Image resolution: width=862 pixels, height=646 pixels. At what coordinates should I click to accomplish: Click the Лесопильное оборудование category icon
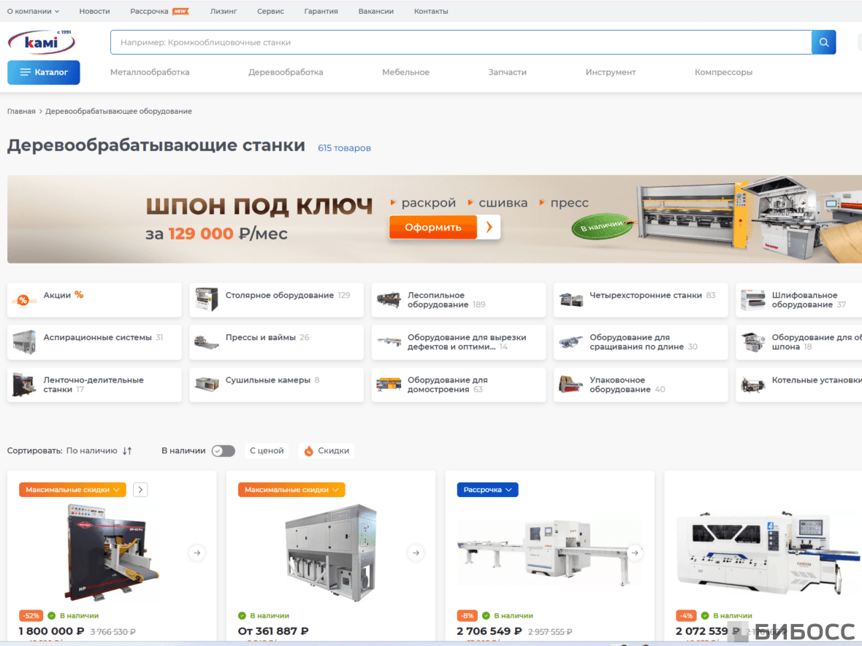[389, 300]
